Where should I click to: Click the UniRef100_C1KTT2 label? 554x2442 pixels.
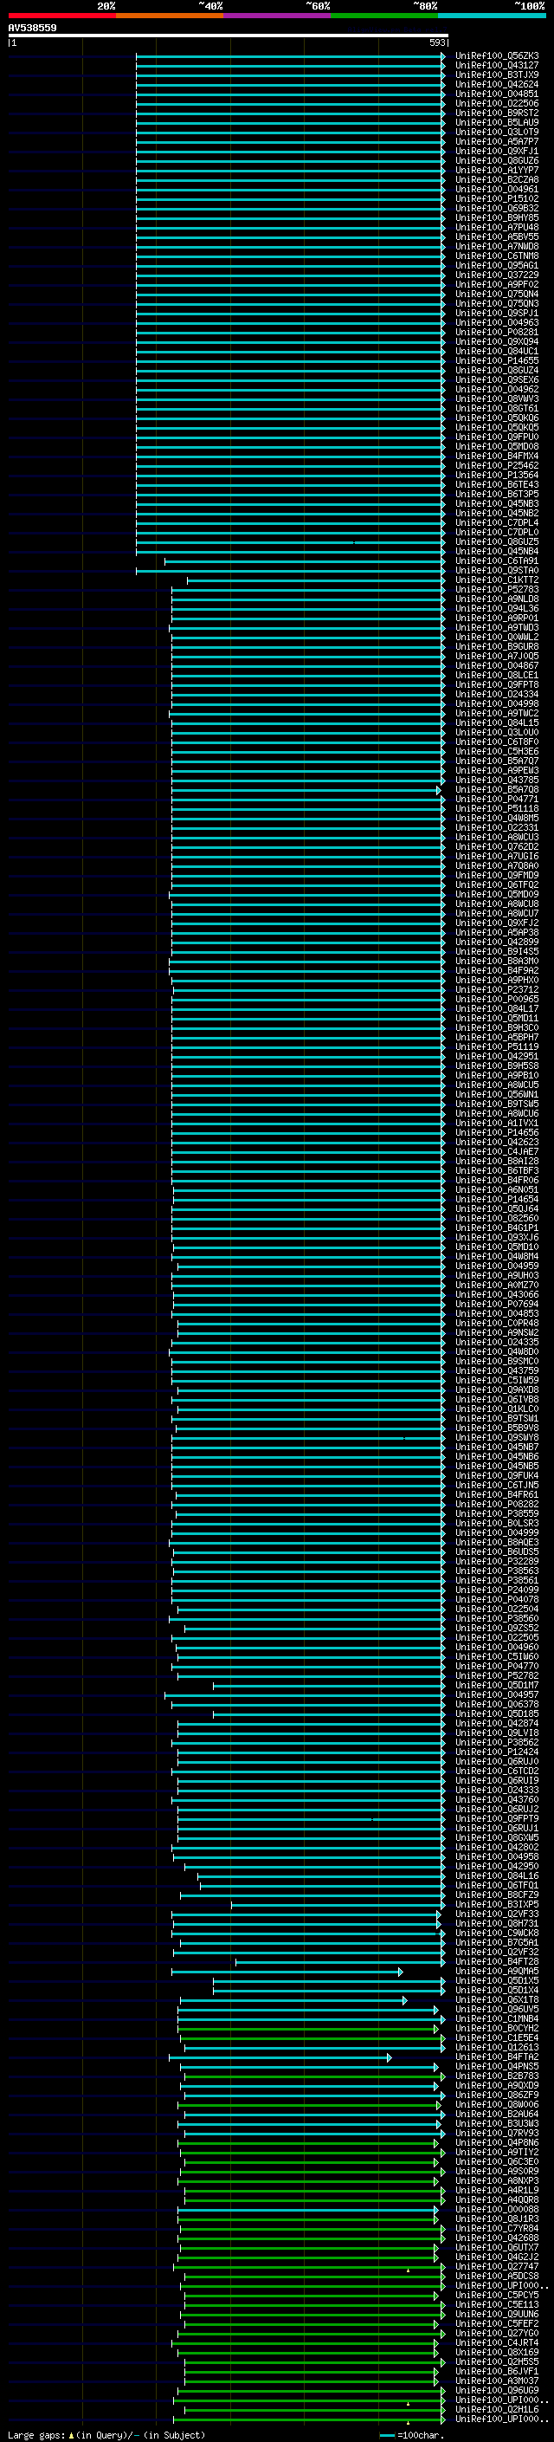point(497,580)
